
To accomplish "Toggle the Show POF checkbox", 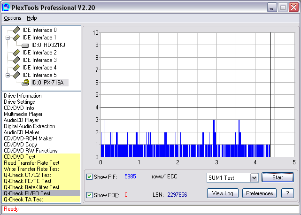I will point(89,195).
